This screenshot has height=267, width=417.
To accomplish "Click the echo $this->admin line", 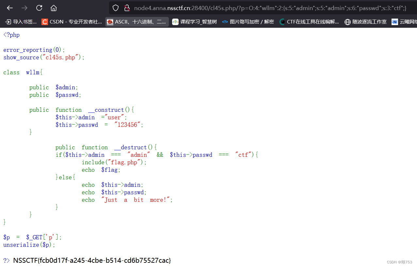I will (x=112, y=185).
